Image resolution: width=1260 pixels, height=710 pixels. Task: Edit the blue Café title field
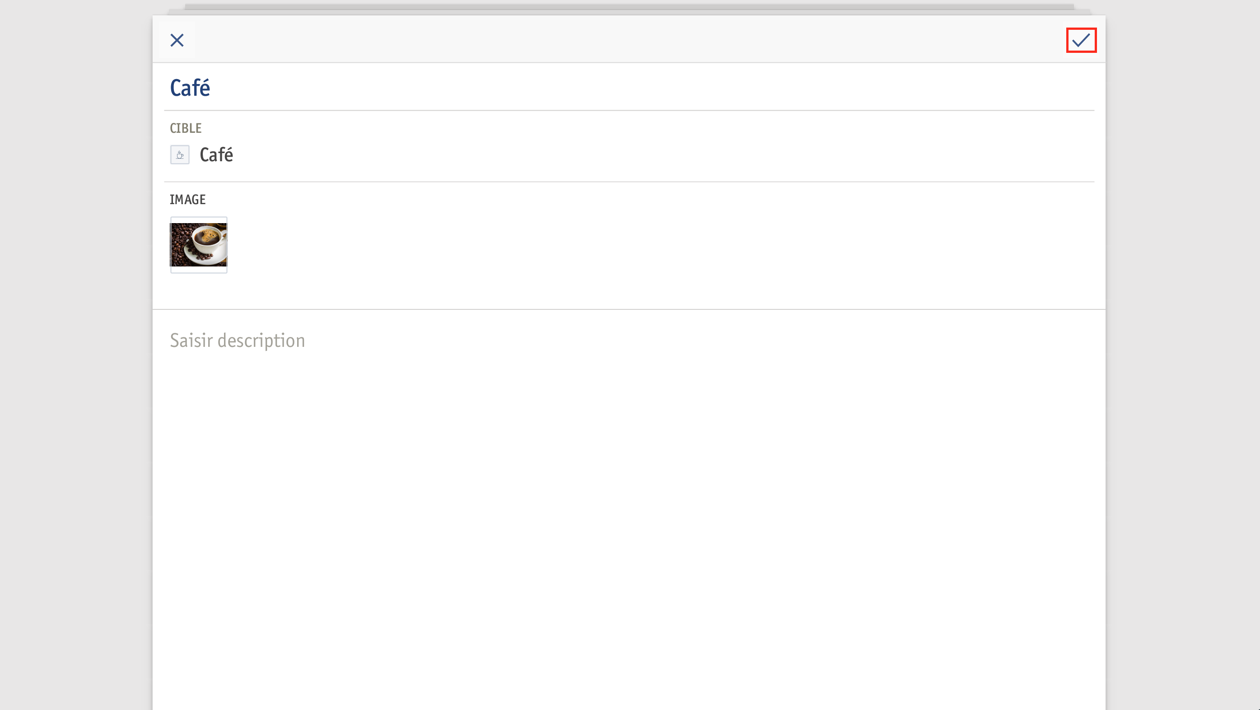pyautogui.click(x=629, y=88)
